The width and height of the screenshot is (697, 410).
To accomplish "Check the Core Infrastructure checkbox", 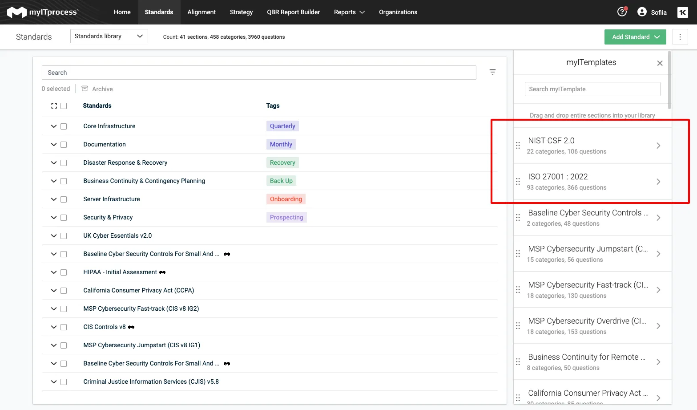I will [x=64, y=126].
